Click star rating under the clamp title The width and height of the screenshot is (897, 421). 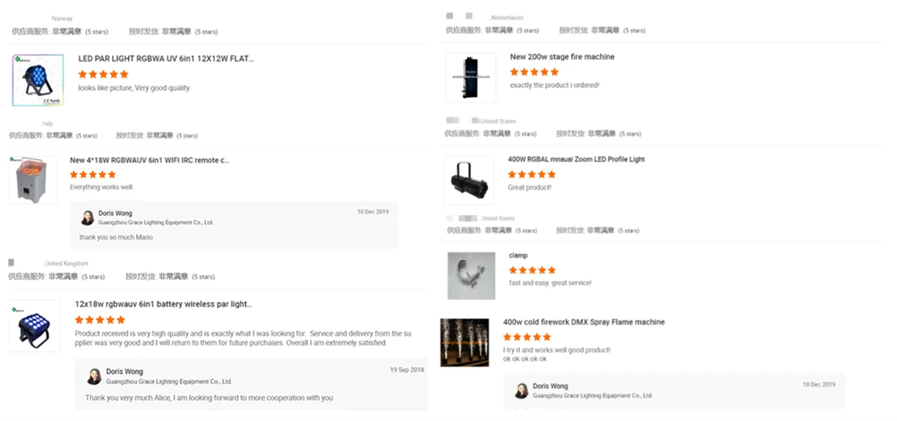(x=532, y=270)
